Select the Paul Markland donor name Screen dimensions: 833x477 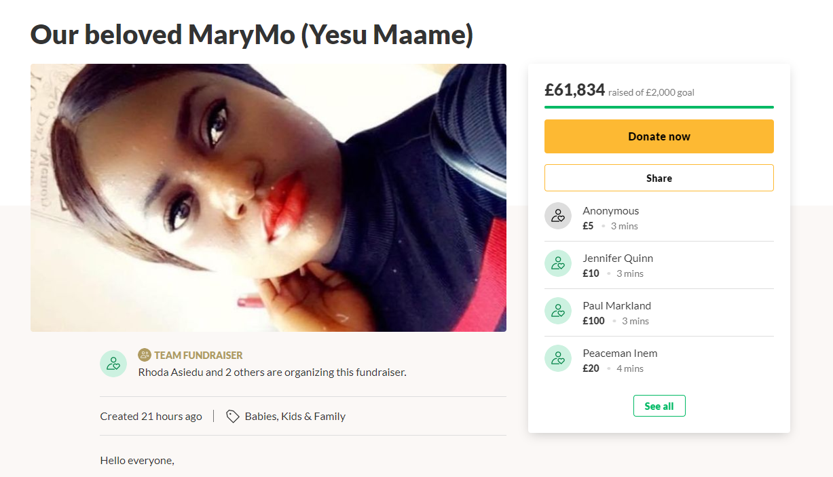coord(616,306)
